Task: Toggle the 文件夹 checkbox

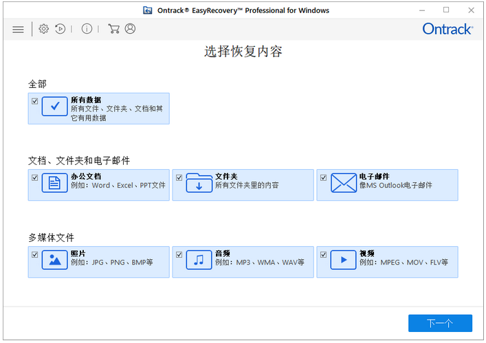Action: tap(179, 177)
